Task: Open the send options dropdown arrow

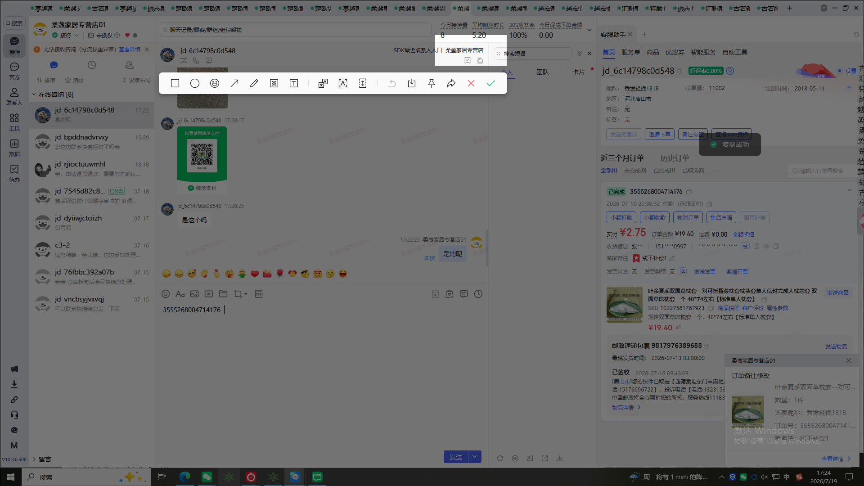Action: pyautogui.click(x=475, y=457)
